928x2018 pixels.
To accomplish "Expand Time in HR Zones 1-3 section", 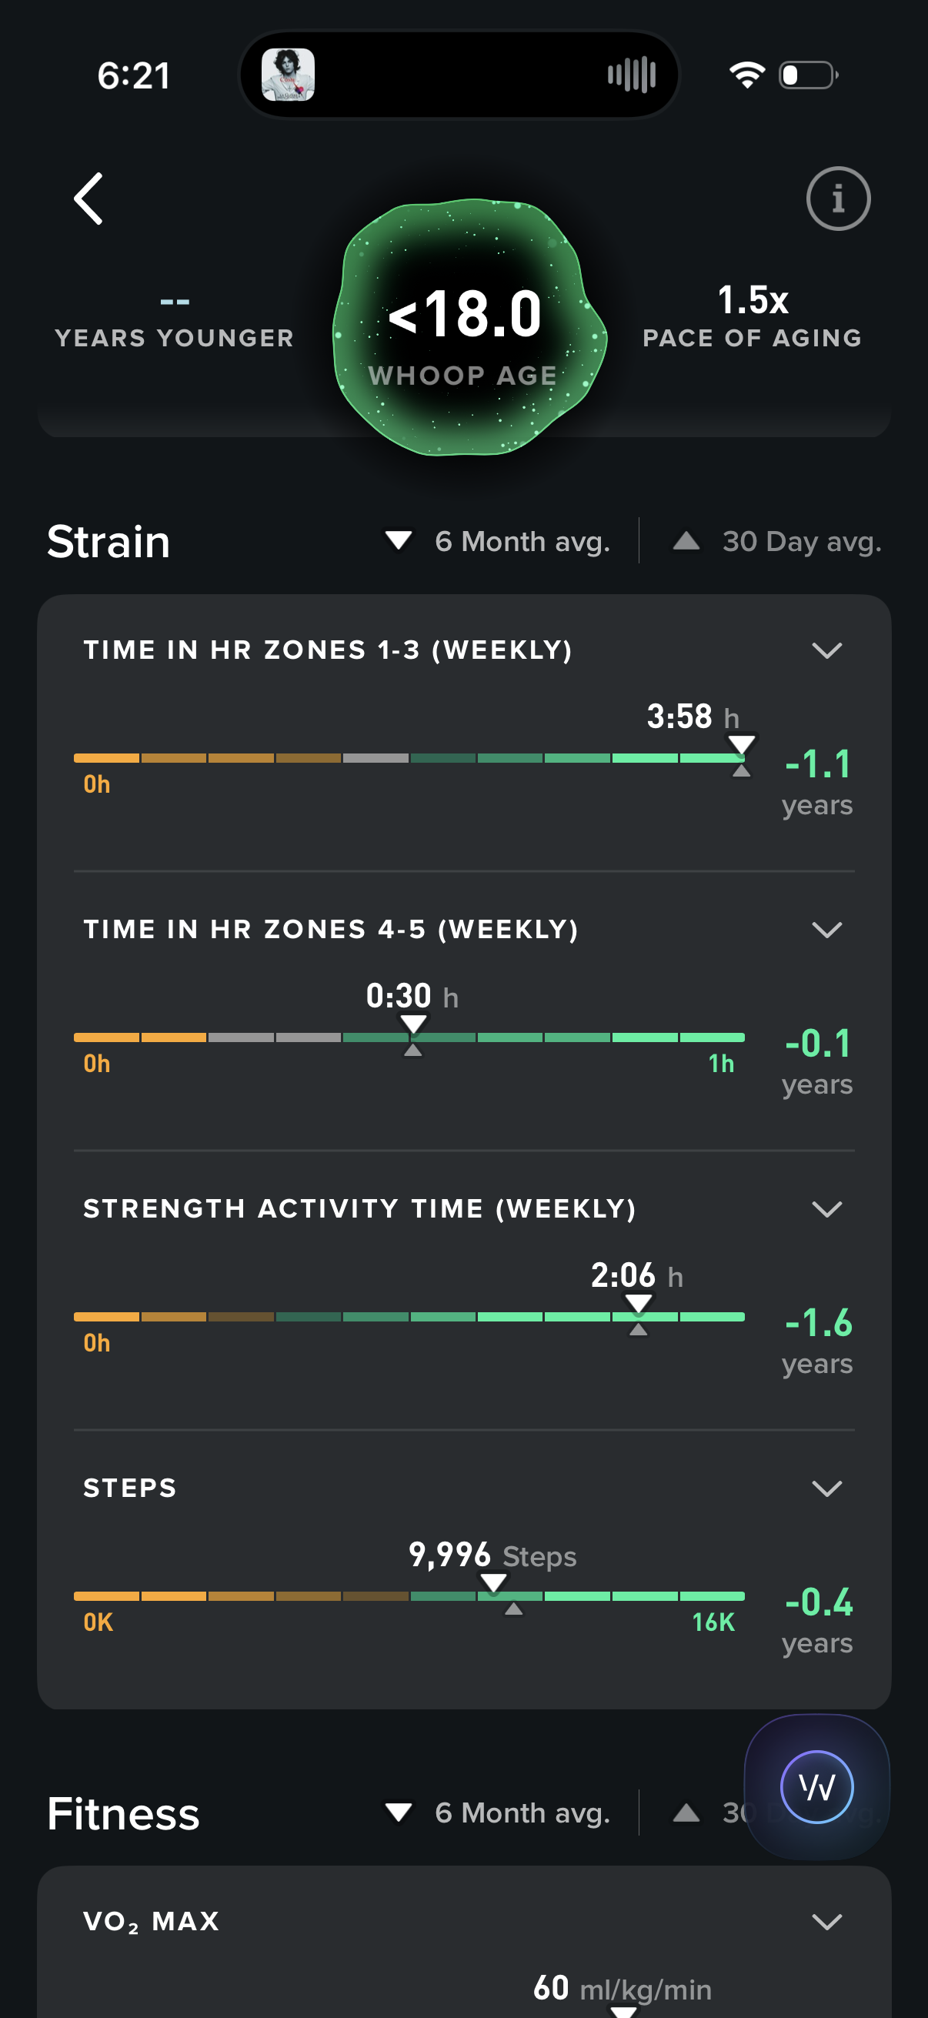I will 826,650.
